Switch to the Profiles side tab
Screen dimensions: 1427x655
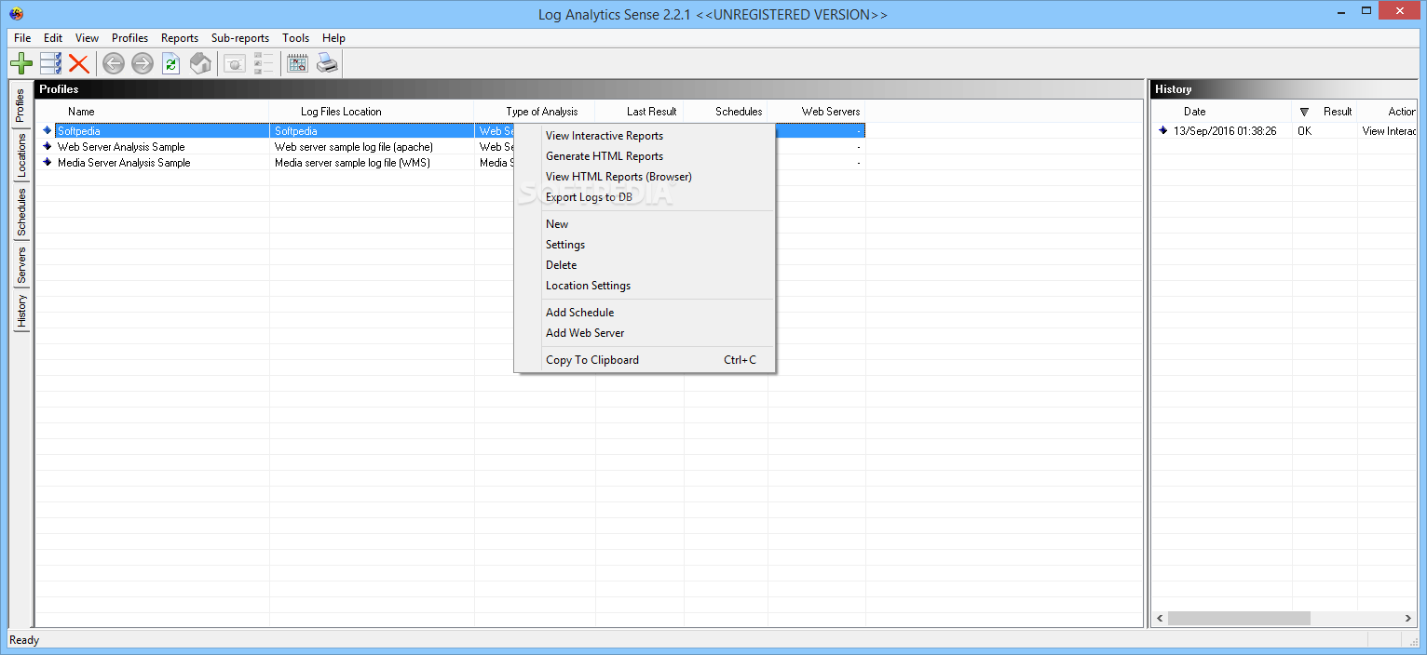pos(20,106)
